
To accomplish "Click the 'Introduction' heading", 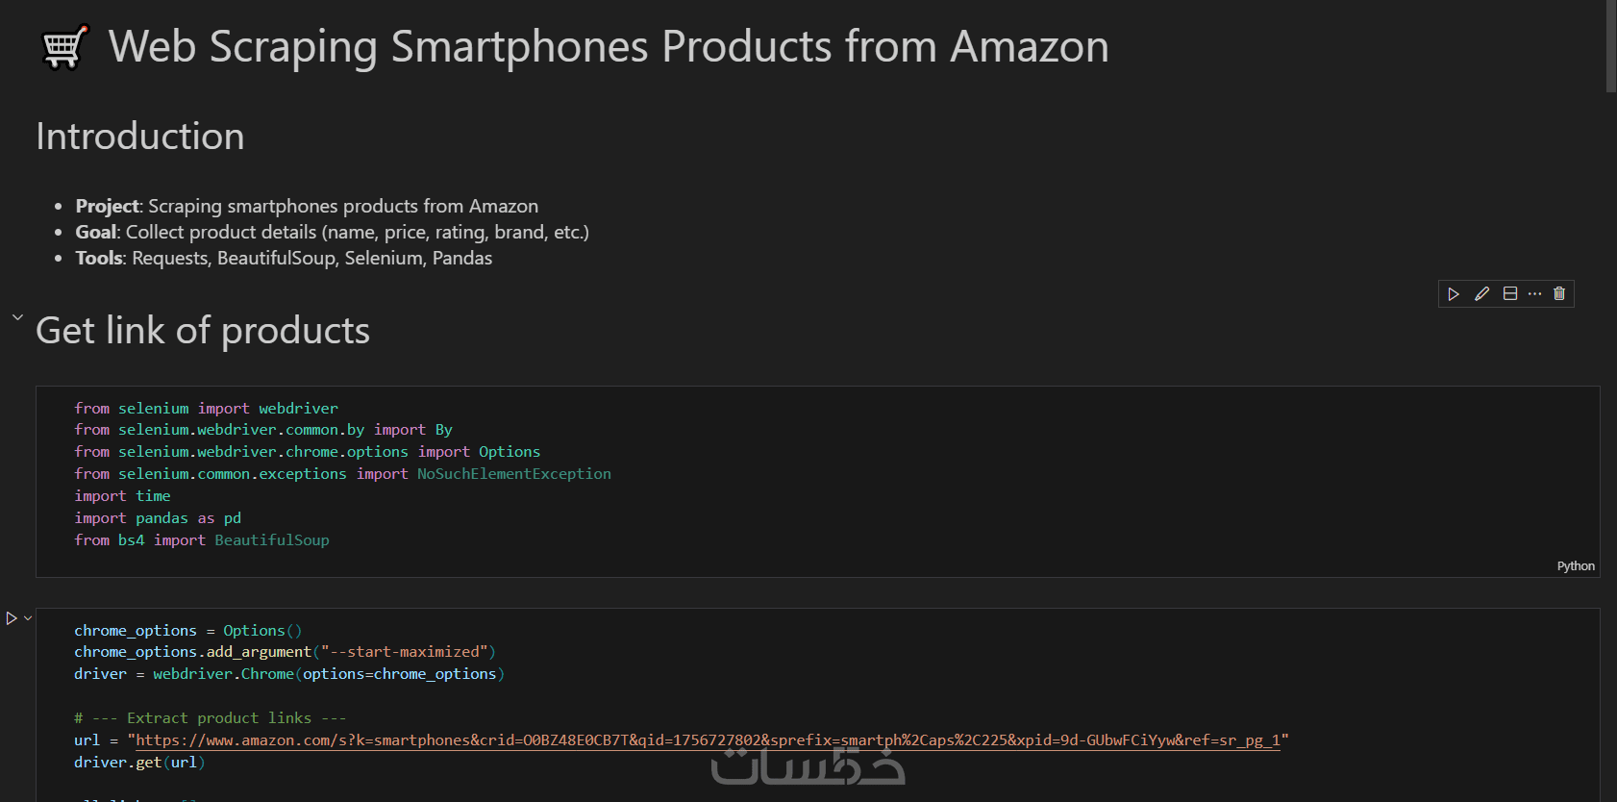I will coord(140,137).
